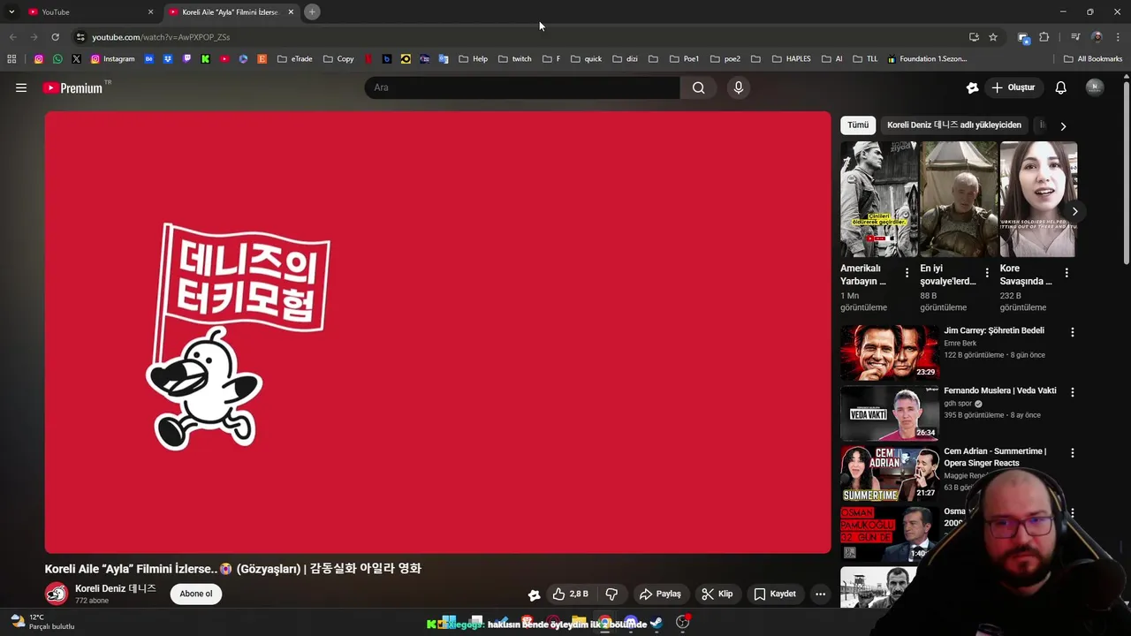Close the first YouTube tab
Viewport: 1131px width, 636px height.
pos(150,11)
